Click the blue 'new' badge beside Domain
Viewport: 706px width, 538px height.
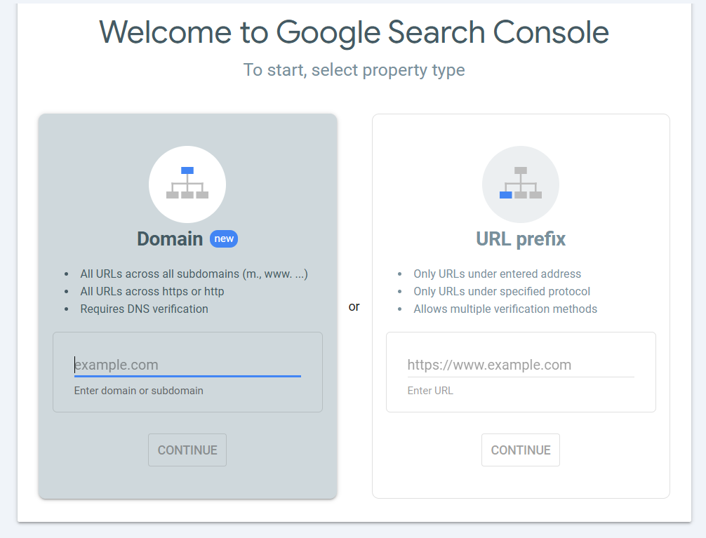coord(224,238)
